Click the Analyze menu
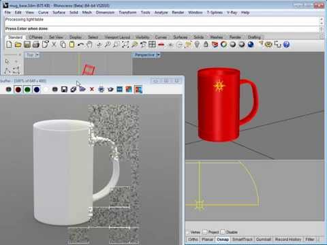Viewport: 327px width, 245px height. coord(161,12)
